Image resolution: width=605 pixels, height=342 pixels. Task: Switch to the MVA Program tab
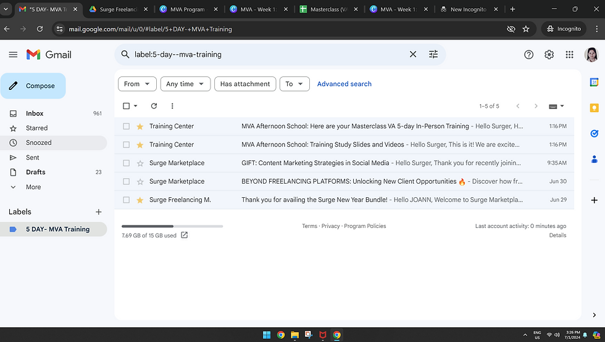coord(188,9)
